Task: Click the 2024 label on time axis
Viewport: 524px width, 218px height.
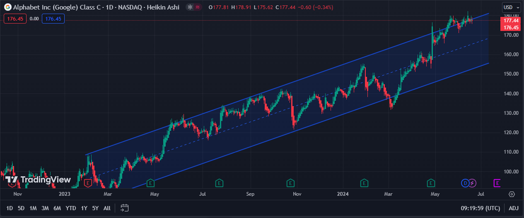Action: 343,194
